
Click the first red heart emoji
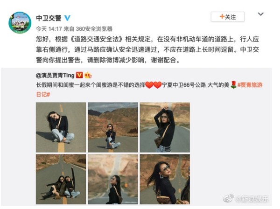[x=149, y=85]
